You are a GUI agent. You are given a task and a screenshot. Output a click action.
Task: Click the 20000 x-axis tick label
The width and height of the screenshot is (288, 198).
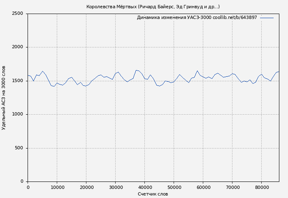point(86,187)
